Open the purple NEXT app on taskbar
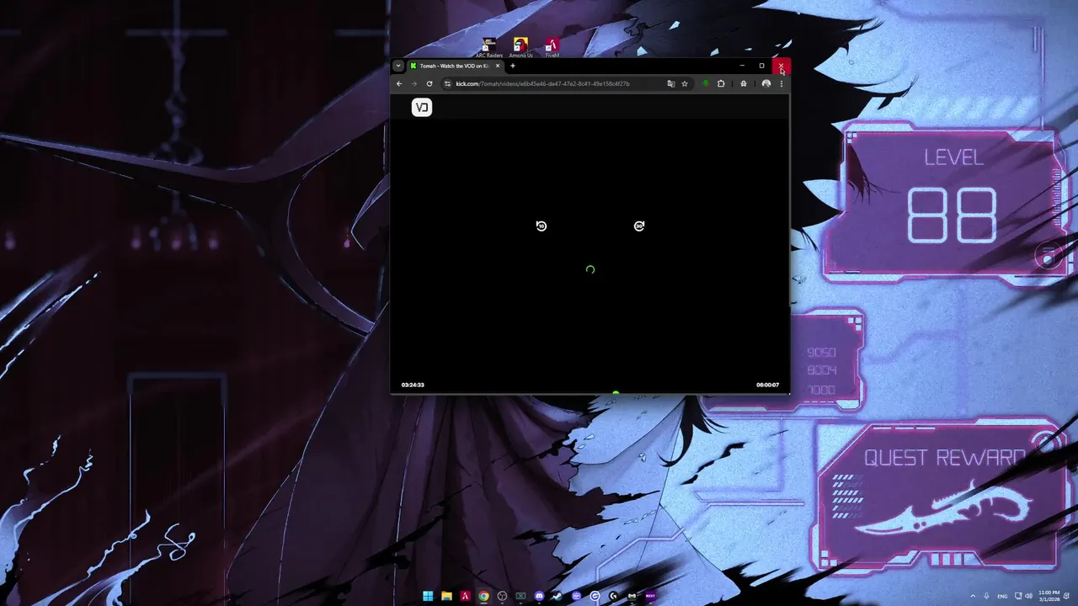The width and height of the screenshot is (1078, 606). point(650,596)
